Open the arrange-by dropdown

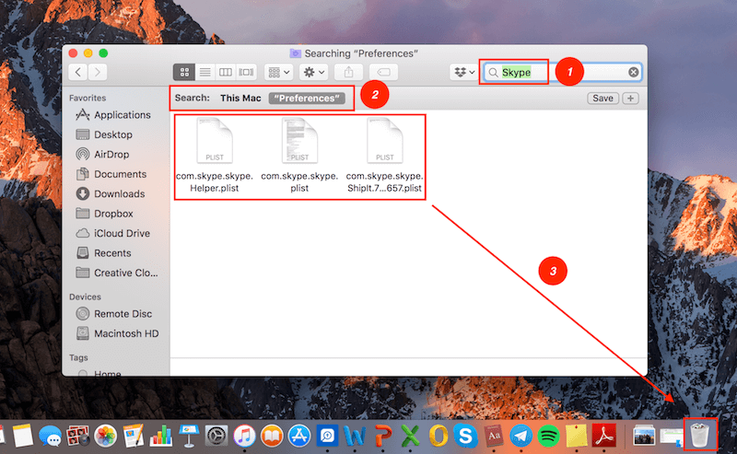pos(279,72)
